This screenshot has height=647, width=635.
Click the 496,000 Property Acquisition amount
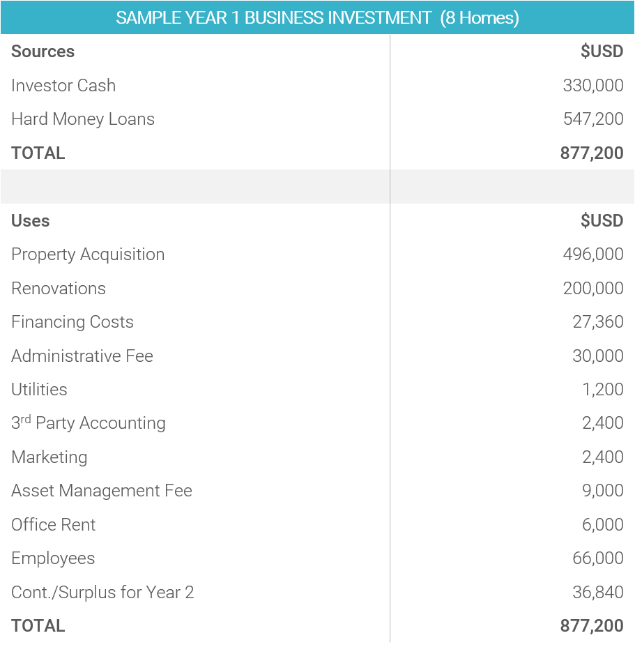pos(593,254)
